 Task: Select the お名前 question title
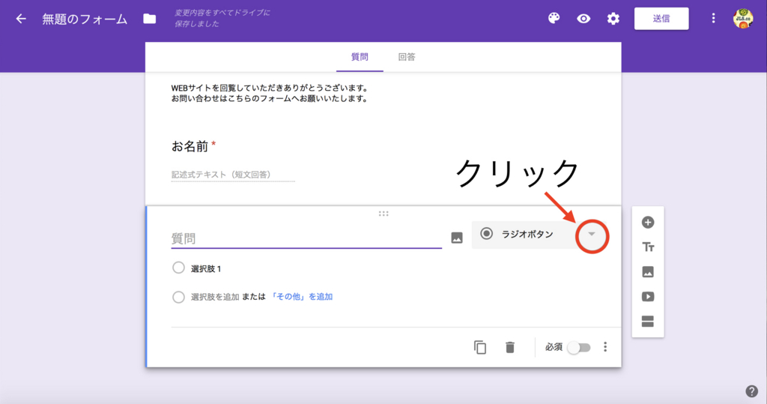[x=190, y=146]
